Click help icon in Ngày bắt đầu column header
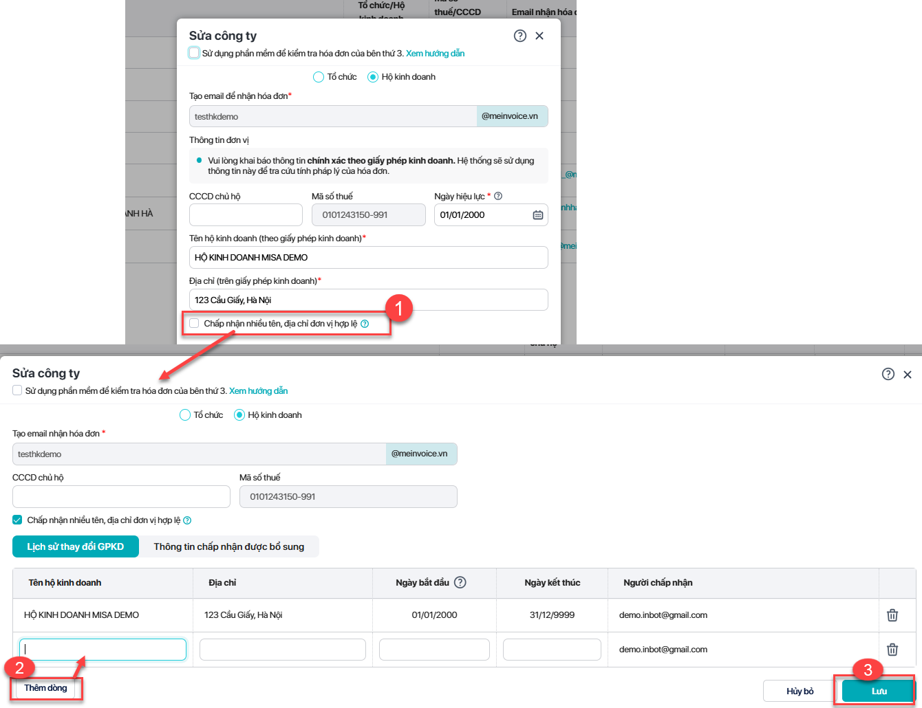 [460, 582]
